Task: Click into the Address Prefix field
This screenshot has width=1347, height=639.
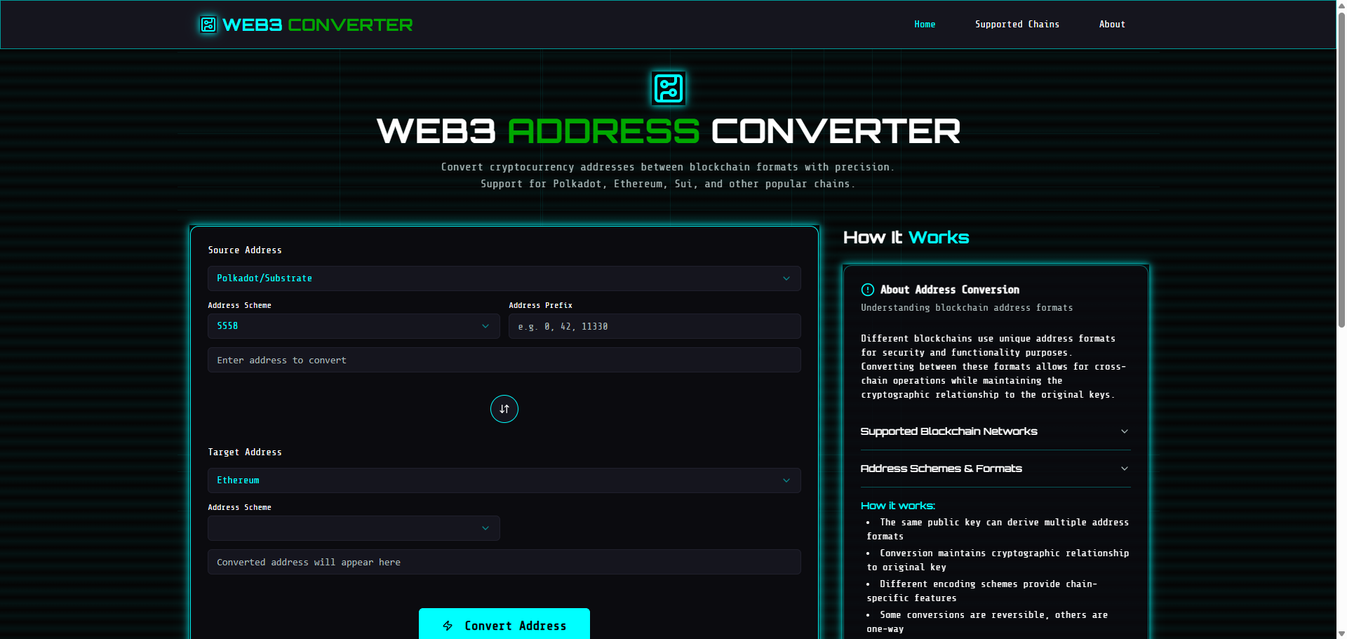Action: click(x=654, y=326)
